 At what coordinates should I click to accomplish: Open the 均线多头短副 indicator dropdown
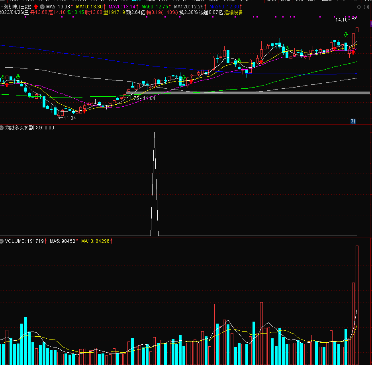click(x=2, y=128)
